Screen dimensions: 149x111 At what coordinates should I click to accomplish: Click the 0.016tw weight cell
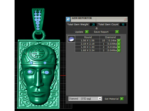[112, 47]
